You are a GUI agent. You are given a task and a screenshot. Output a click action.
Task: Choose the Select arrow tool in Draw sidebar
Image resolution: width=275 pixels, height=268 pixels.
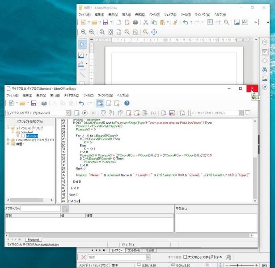82,45
